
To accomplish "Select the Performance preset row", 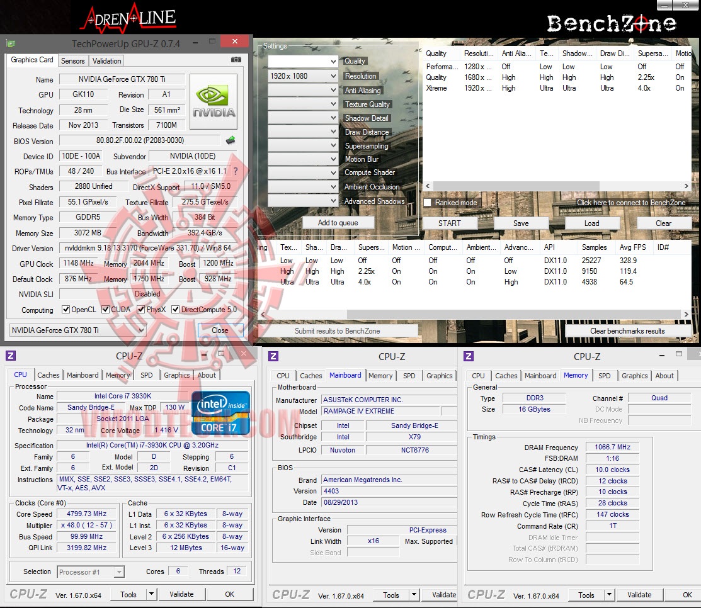I will (557, 67).
